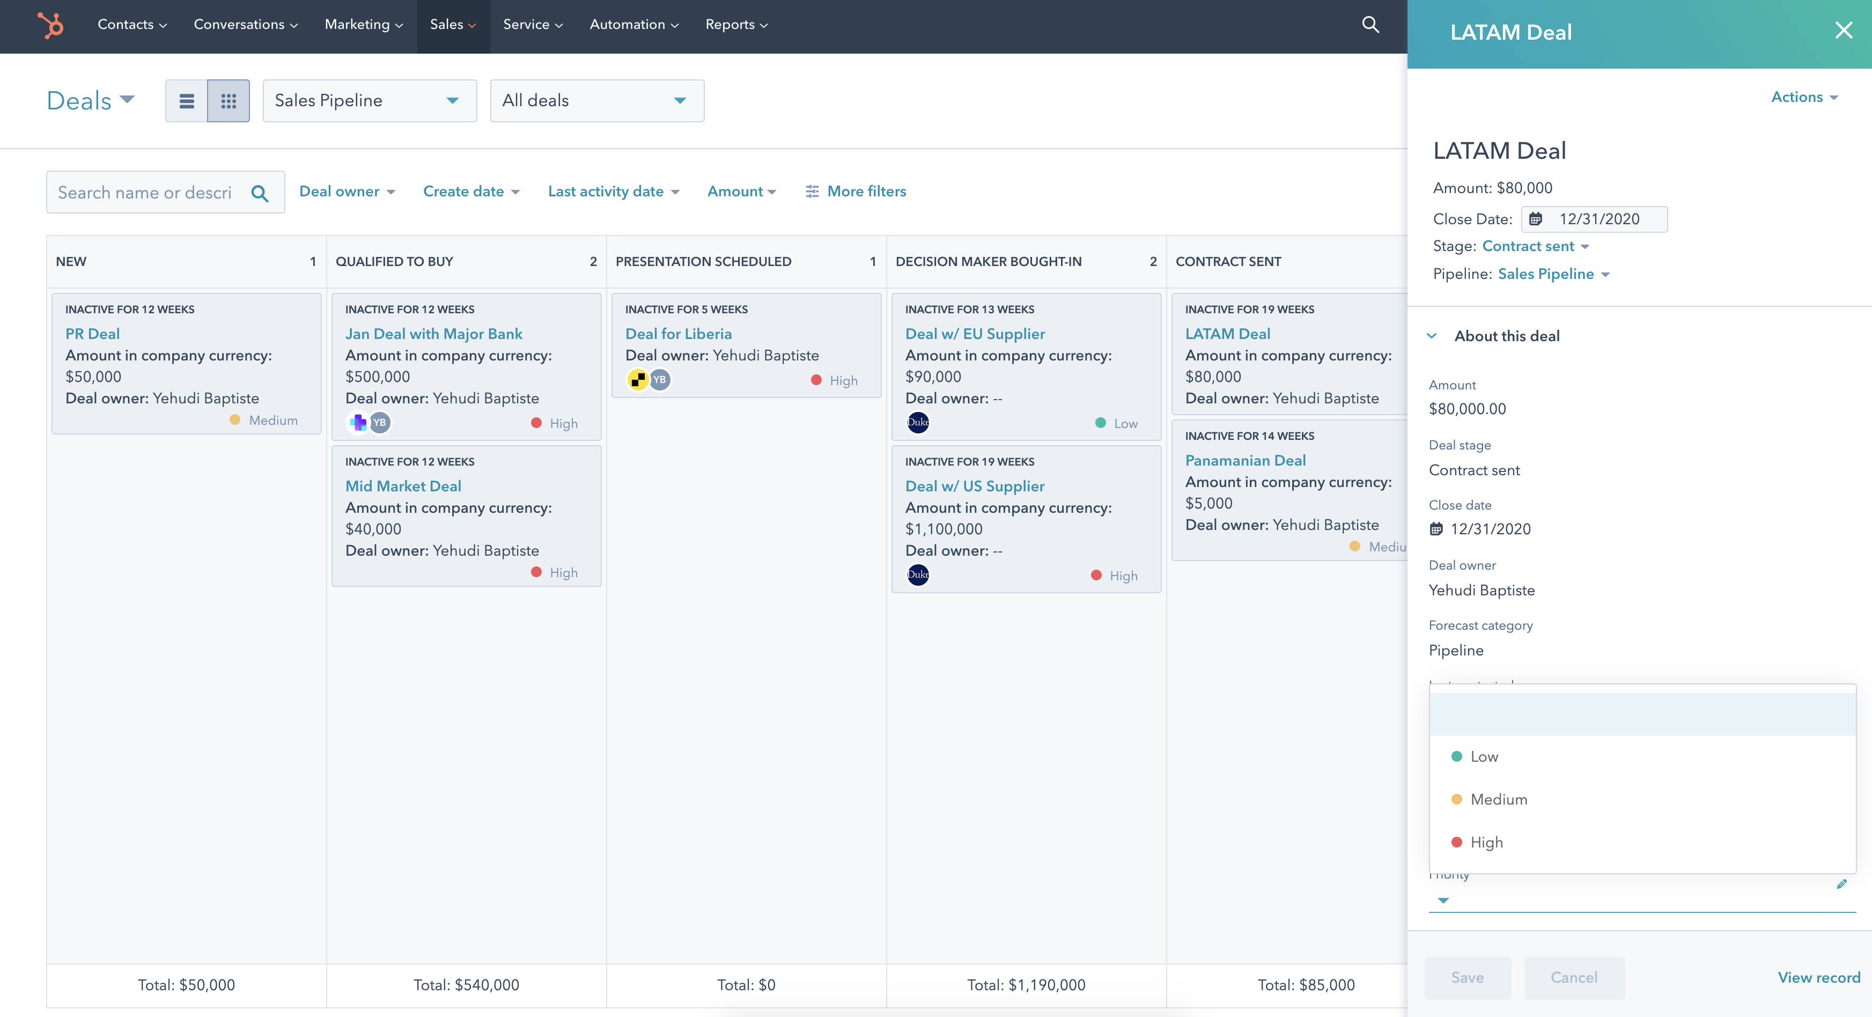
Task: Open the search icon in navbar
Action: pos(1370,24)
